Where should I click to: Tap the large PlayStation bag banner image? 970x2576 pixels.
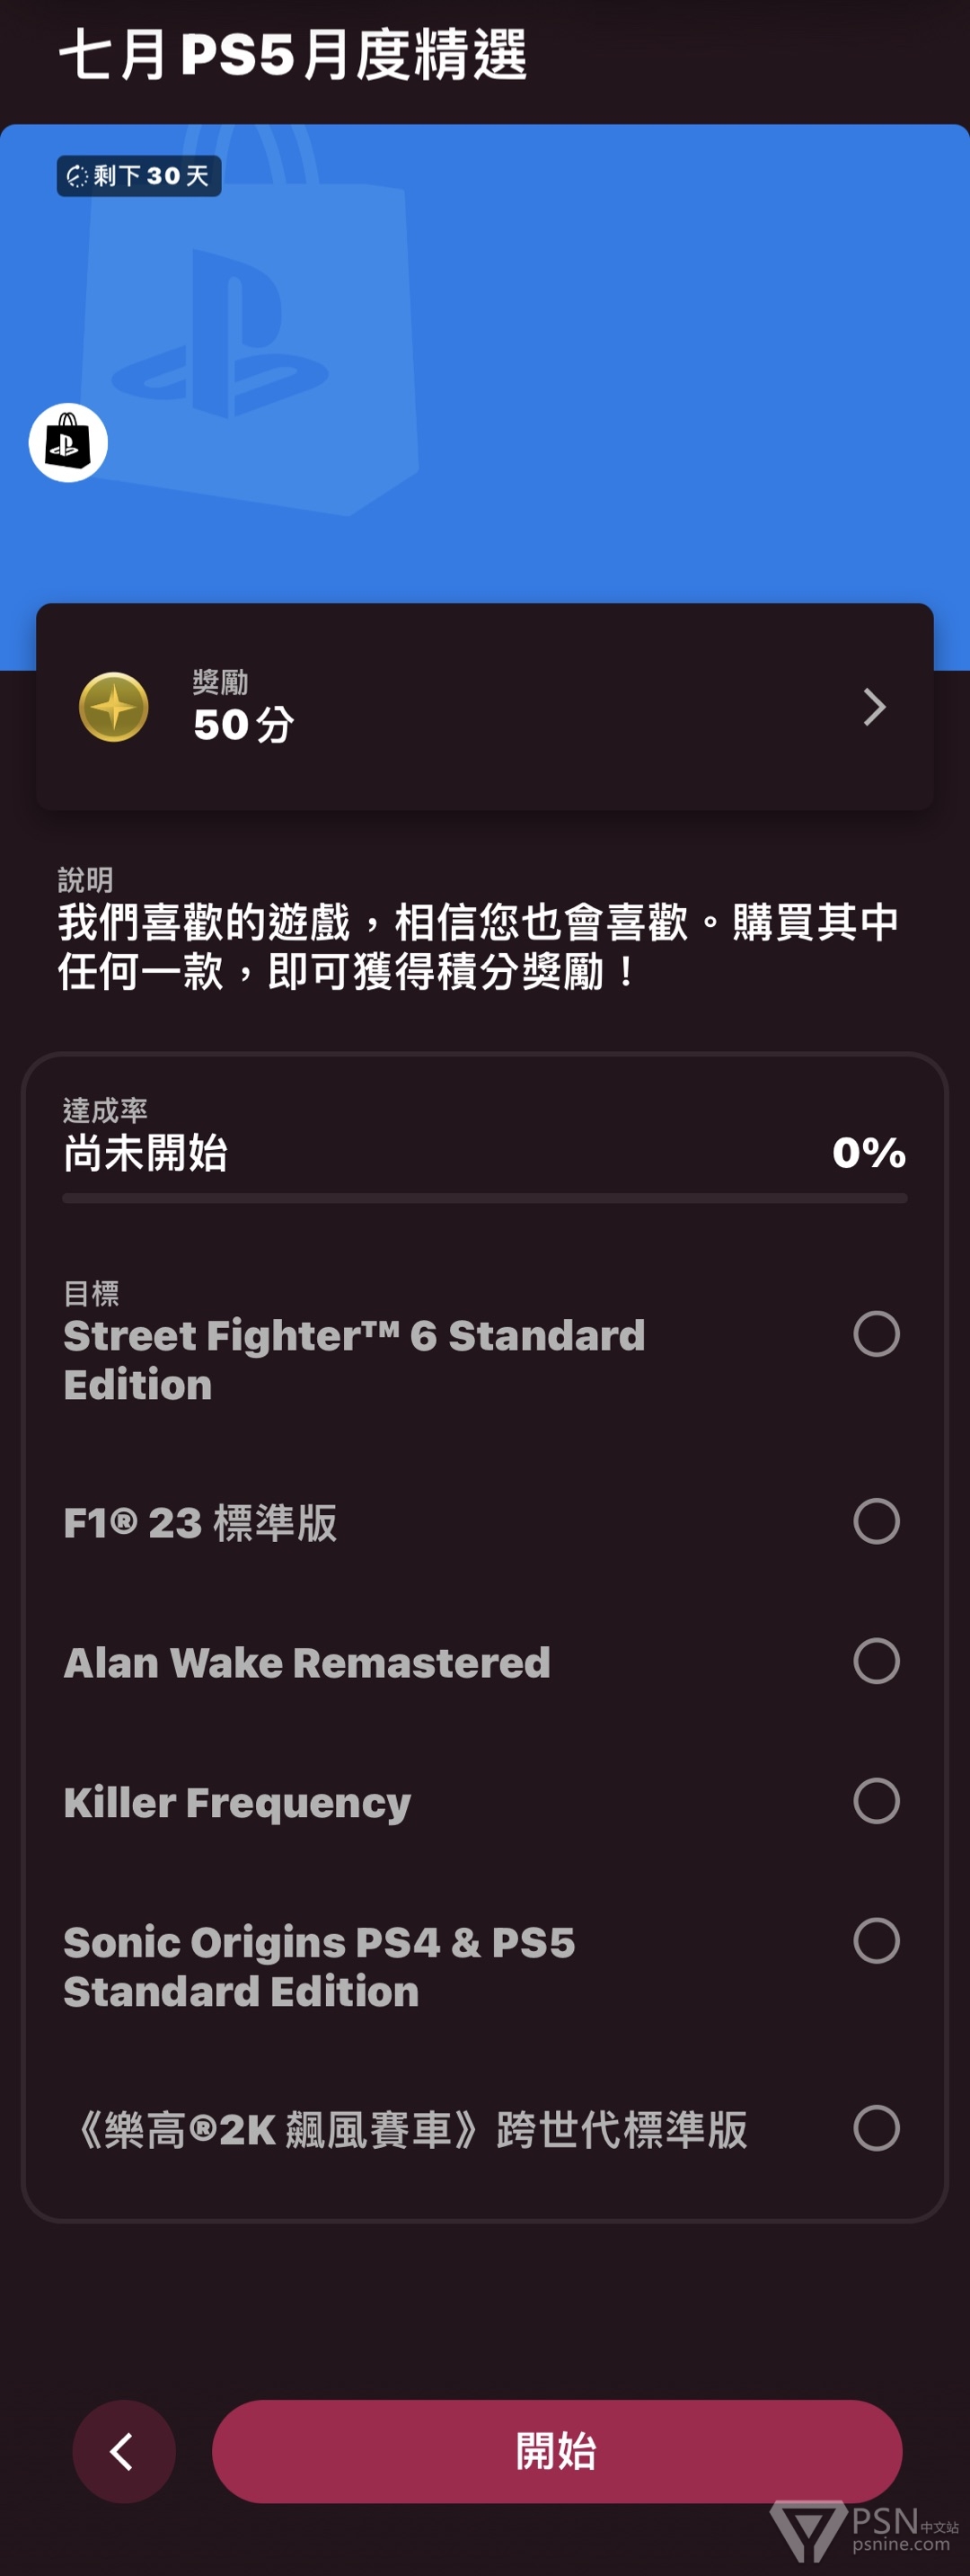click(x=484, y=396)
